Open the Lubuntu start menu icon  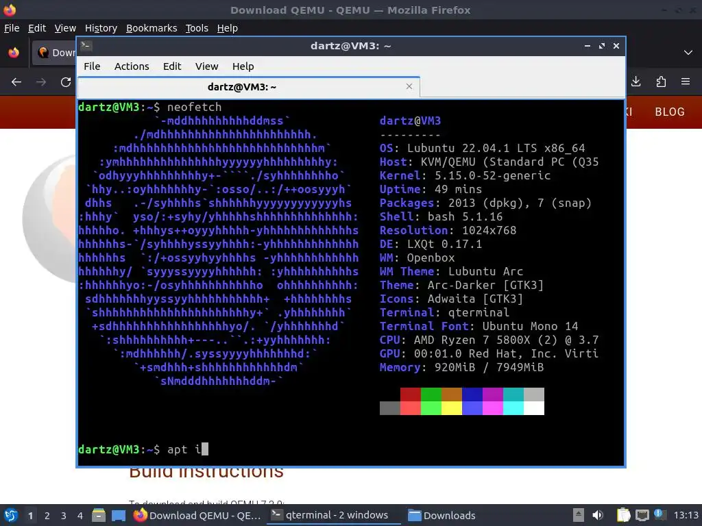(x=11, y=515)
